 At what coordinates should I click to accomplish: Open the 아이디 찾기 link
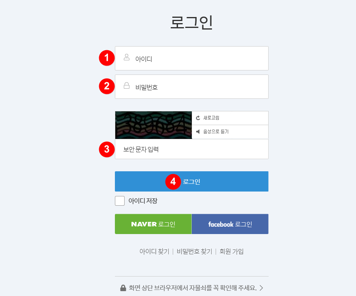155,251
